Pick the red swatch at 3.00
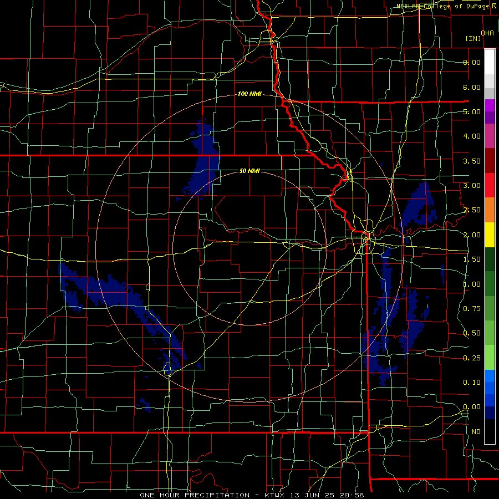This screenshot has width=499, height=499. coord(490,185)
